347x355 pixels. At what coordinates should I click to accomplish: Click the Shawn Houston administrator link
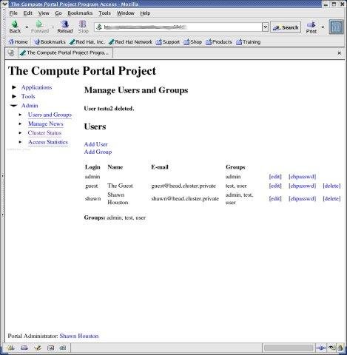(79, 336)
